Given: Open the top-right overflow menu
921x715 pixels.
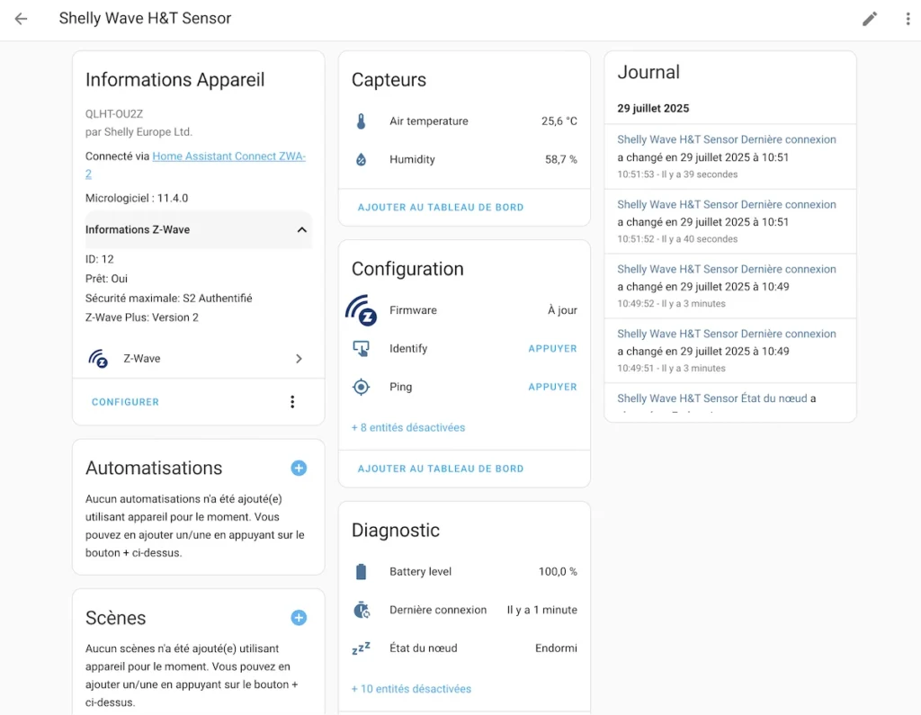Looking at the screenshot, I should click(x=908, y=19).
